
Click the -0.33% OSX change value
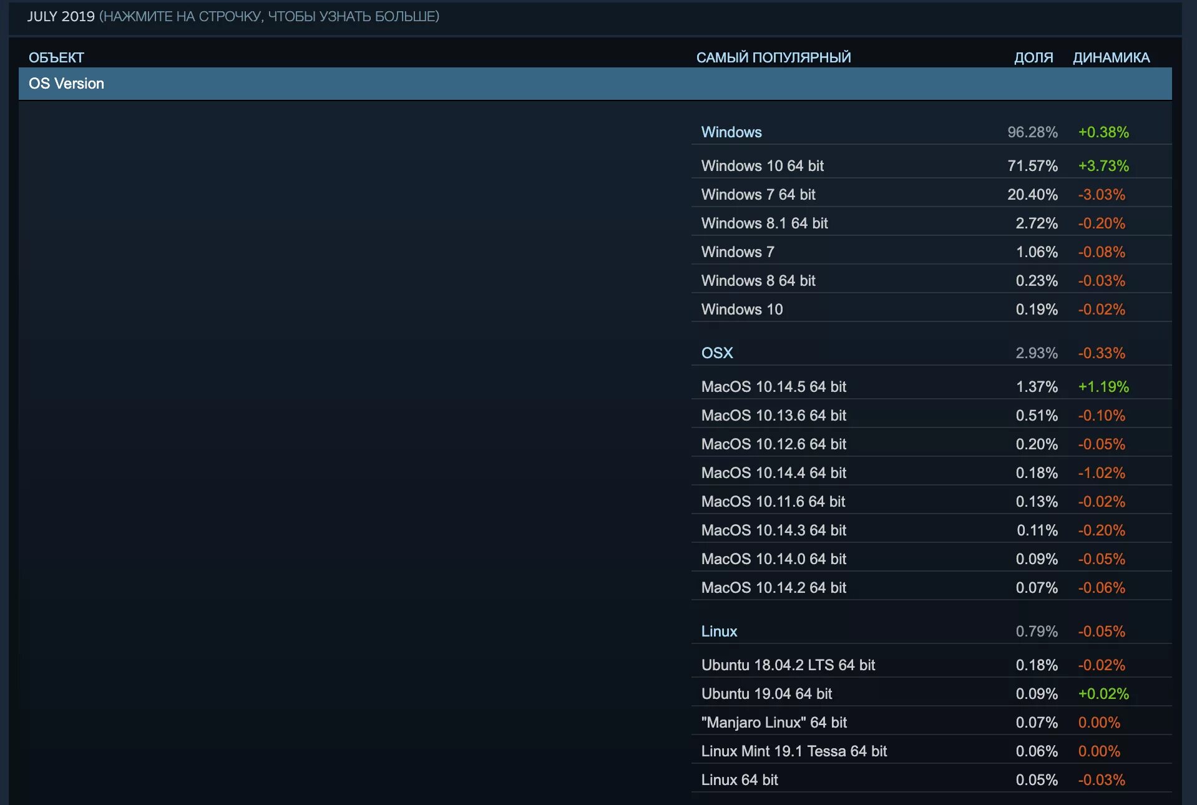tap(1102, 353)
